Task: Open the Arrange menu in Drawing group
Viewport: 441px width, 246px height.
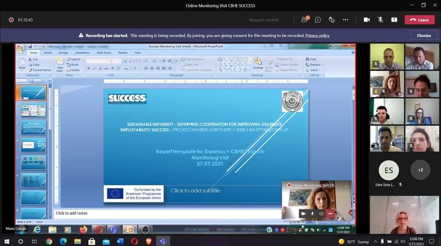Action: [x=258, y=64]
